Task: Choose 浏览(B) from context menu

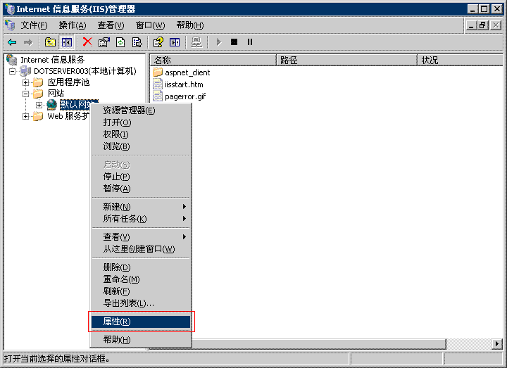Action: point(141,146)
